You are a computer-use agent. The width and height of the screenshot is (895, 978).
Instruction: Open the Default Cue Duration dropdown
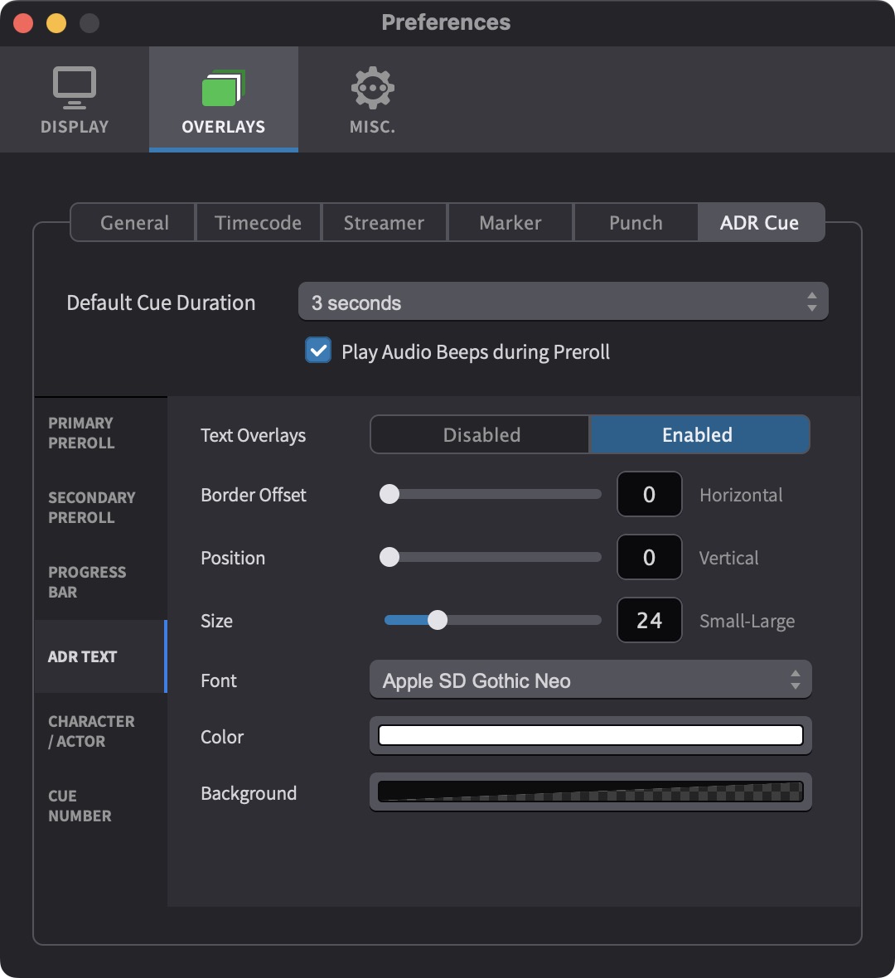tap(564, 302)
